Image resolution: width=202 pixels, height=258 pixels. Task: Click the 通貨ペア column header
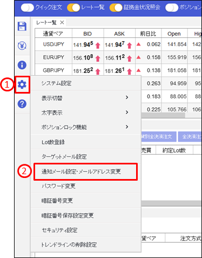[x=53, y=34]
